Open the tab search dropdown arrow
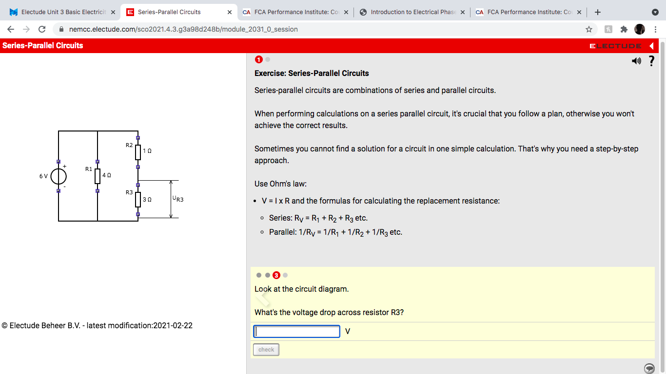The image size is (666, 374). pos(655,12)
